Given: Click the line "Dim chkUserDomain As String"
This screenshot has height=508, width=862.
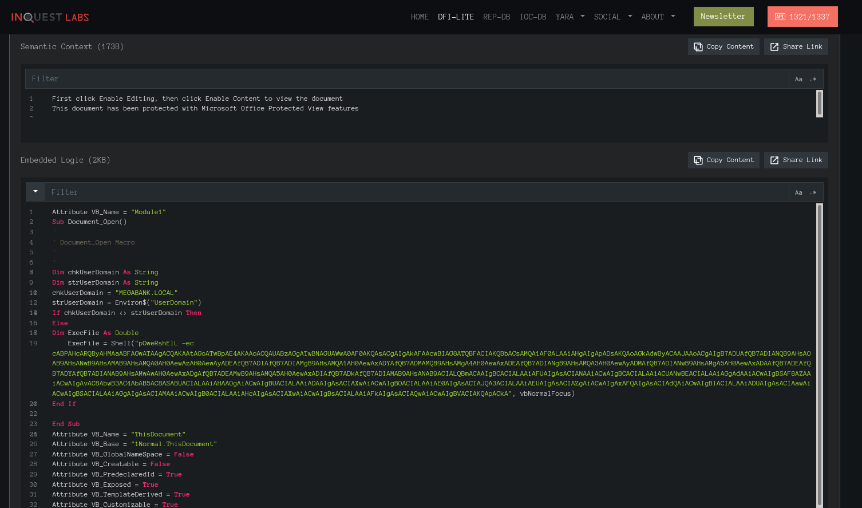Looking at the screenshot, I should [105, 272].
